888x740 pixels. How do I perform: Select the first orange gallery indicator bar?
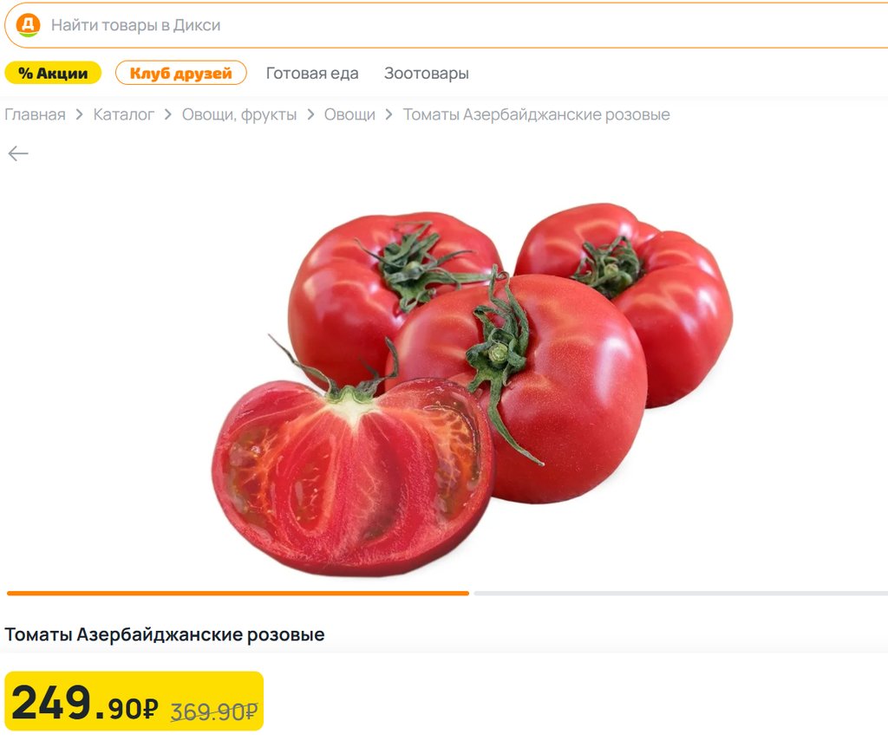coord(238,593)
